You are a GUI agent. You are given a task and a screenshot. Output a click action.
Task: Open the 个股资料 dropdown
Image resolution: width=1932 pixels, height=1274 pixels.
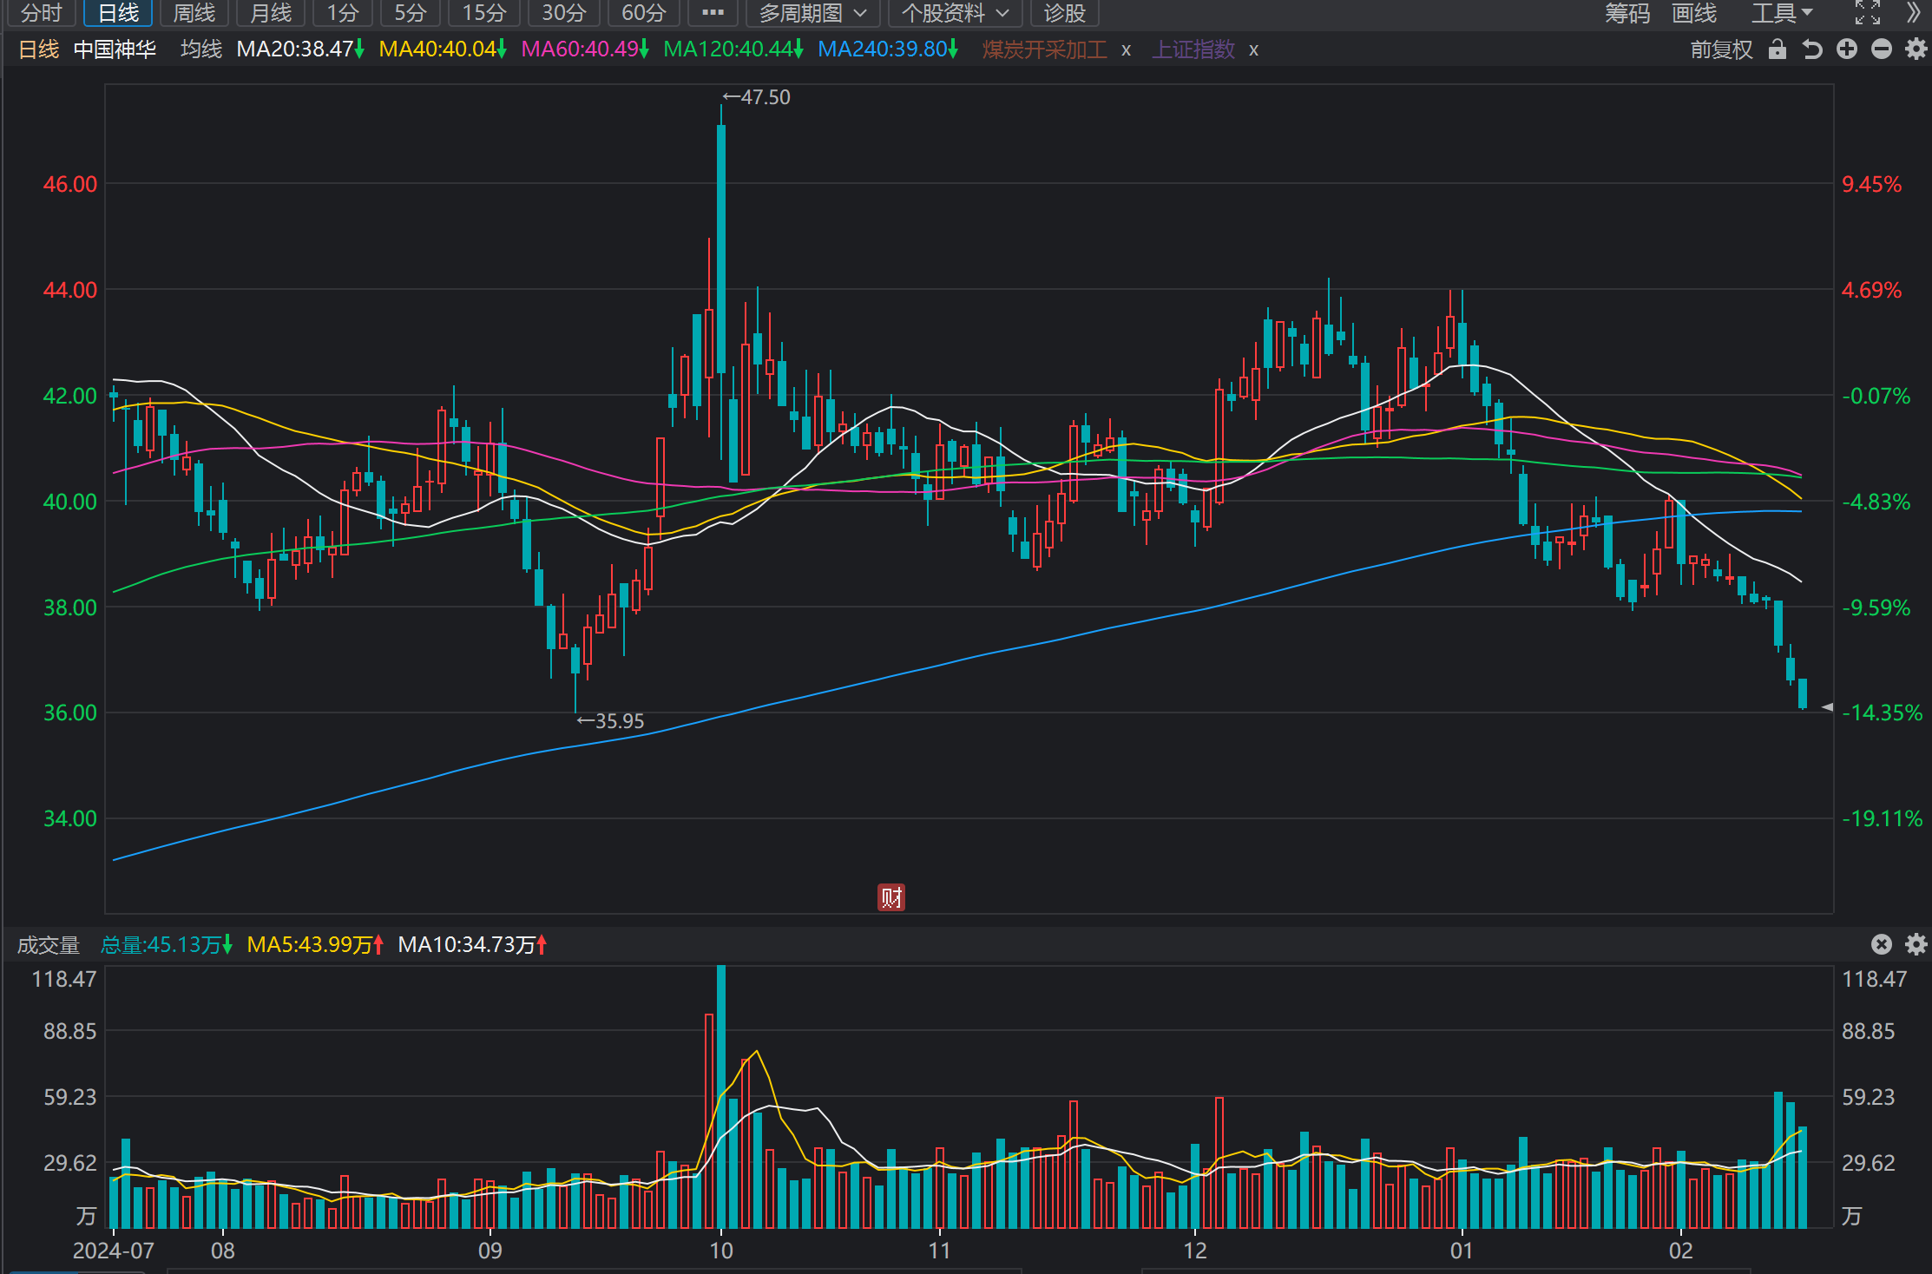click(x=955, y=13)
